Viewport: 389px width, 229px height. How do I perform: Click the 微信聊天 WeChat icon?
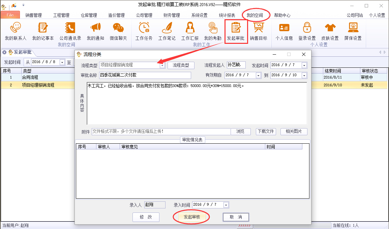coord(118,28)
